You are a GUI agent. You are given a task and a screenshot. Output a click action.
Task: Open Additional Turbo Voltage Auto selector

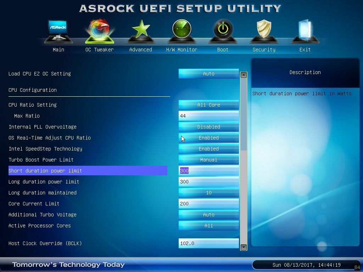208,215
